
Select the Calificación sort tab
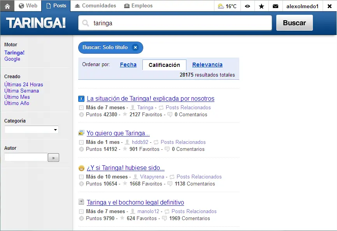pos(165,65)
